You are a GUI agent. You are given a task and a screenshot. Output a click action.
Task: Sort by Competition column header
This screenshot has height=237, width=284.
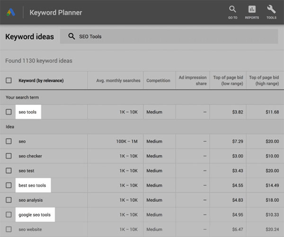point(158,80)
